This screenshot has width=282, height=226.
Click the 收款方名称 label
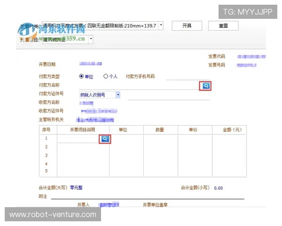[49, 102]
